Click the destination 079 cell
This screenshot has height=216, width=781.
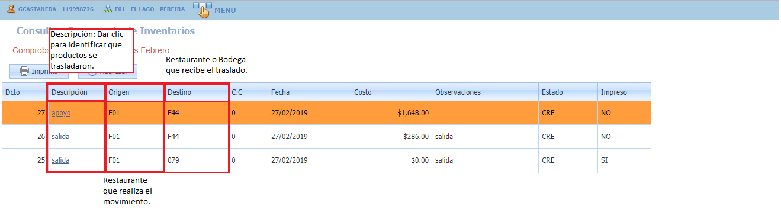196,160
